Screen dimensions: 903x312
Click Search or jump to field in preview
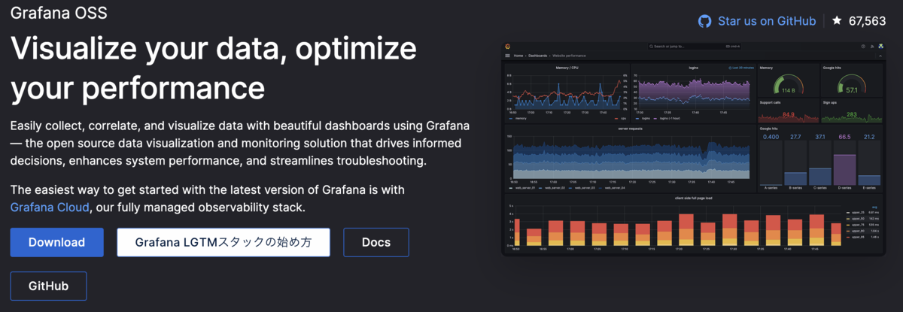click(x=696, y=47)
